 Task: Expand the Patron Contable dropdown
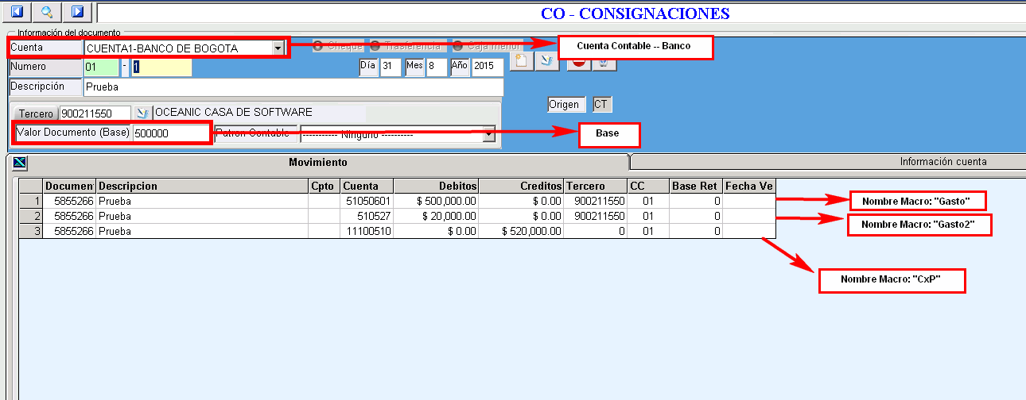[488, 135]
